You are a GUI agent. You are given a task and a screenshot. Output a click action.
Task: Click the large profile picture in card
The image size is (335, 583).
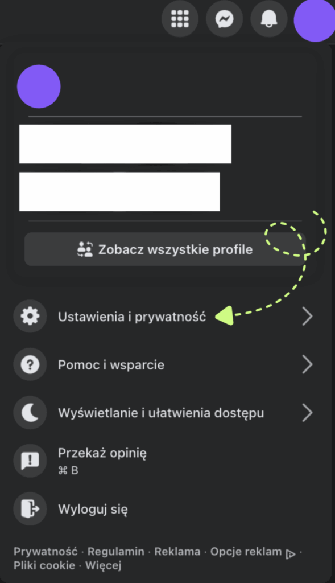pyautogui.click(x=39, y=87)
